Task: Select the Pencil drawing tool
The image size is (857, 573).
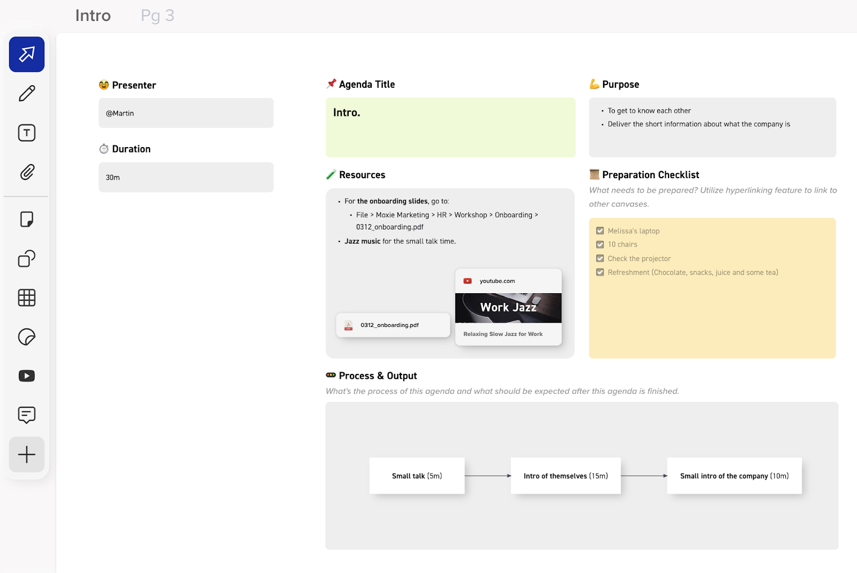Action: [x=27, y=94]
